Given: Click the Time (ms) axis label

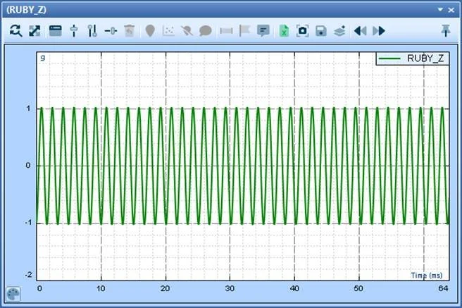Looking at the screenshot, I should 427,276.
